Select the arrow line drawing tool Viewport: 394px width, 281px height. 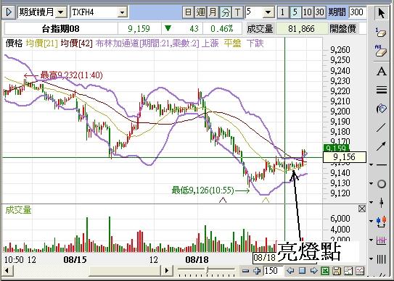pos(381,146)
